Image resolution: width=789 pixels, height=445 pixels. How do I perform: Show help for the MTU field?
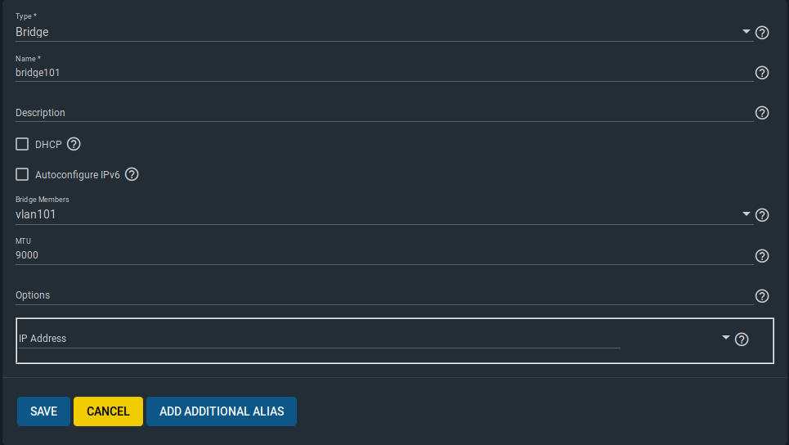(x=762, y=256)
